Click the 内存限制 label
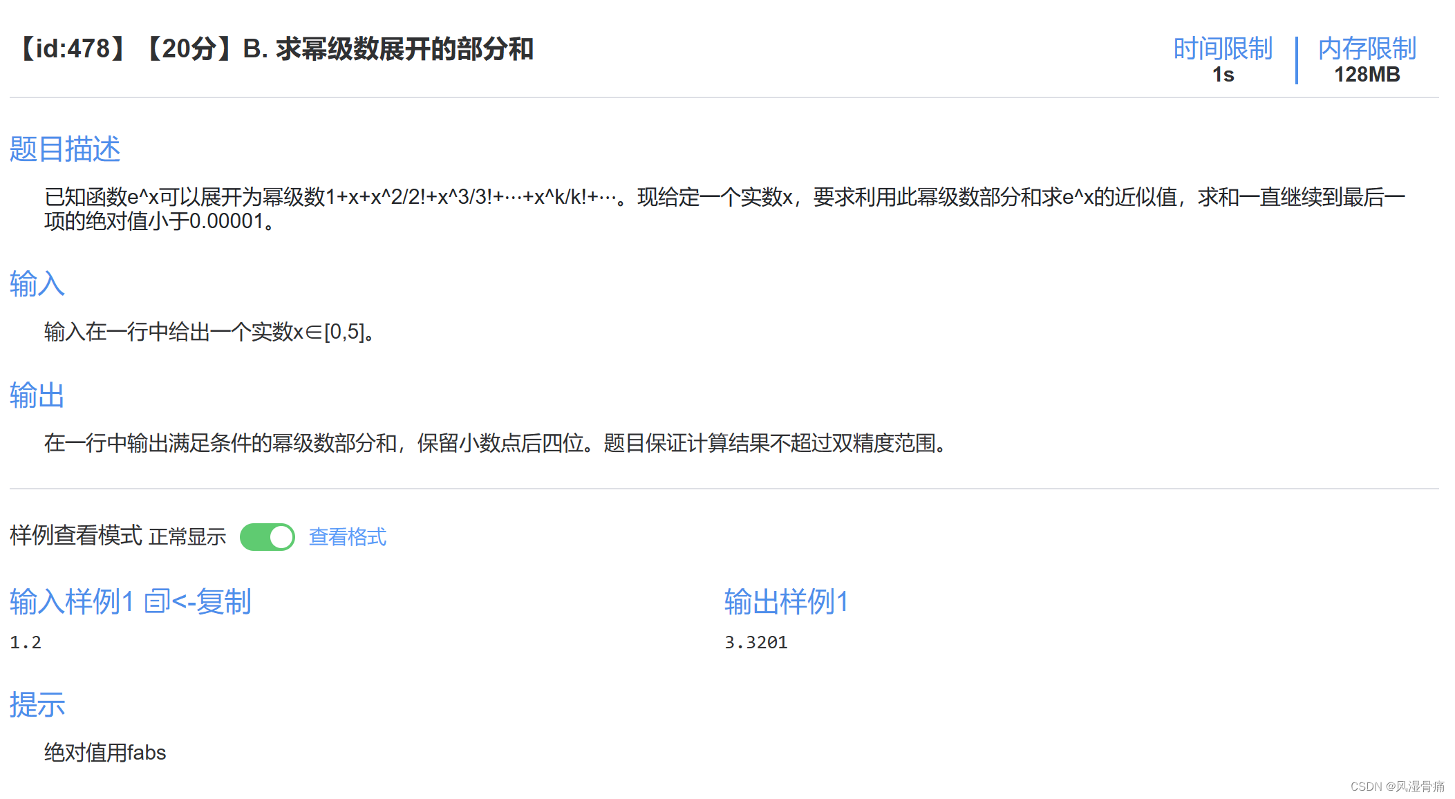This screenshot has width=1455, height=799. (1367, 48)
